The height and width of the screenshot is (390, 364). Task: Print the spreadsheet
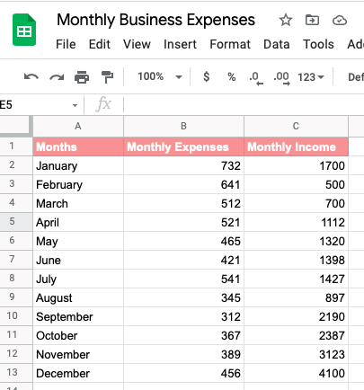click(x=82, y=77)
